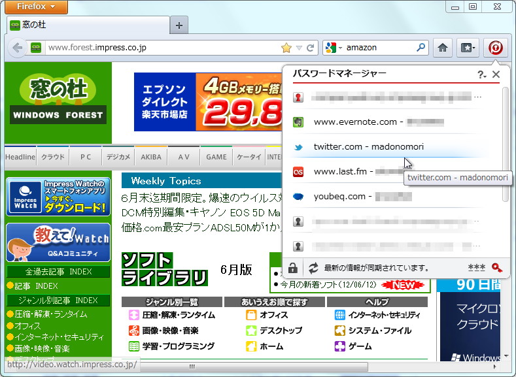Viewport: 516px width, 377px height.
Task: Click 学習・プログラミング genre icon
Action: [134, 346]
